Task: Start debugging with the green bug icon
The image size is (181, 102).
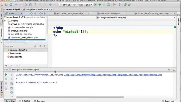Action: (100, 5)
